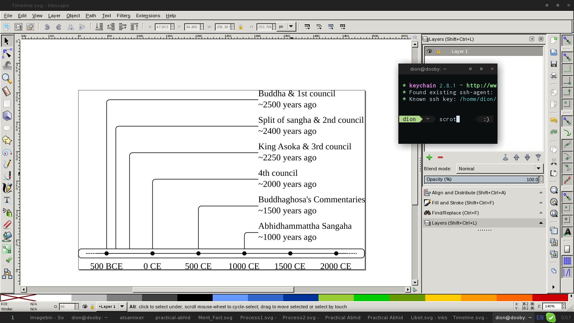This screenshot has width=574, height=323.
Task: Expand Align and Distribute panel
Action: tap(484, 193)
